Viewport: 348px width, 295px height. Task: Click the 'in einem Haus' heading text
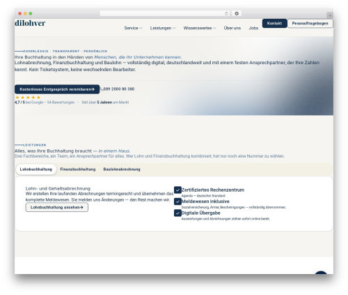pyautogui.click(x=114, y=151)
